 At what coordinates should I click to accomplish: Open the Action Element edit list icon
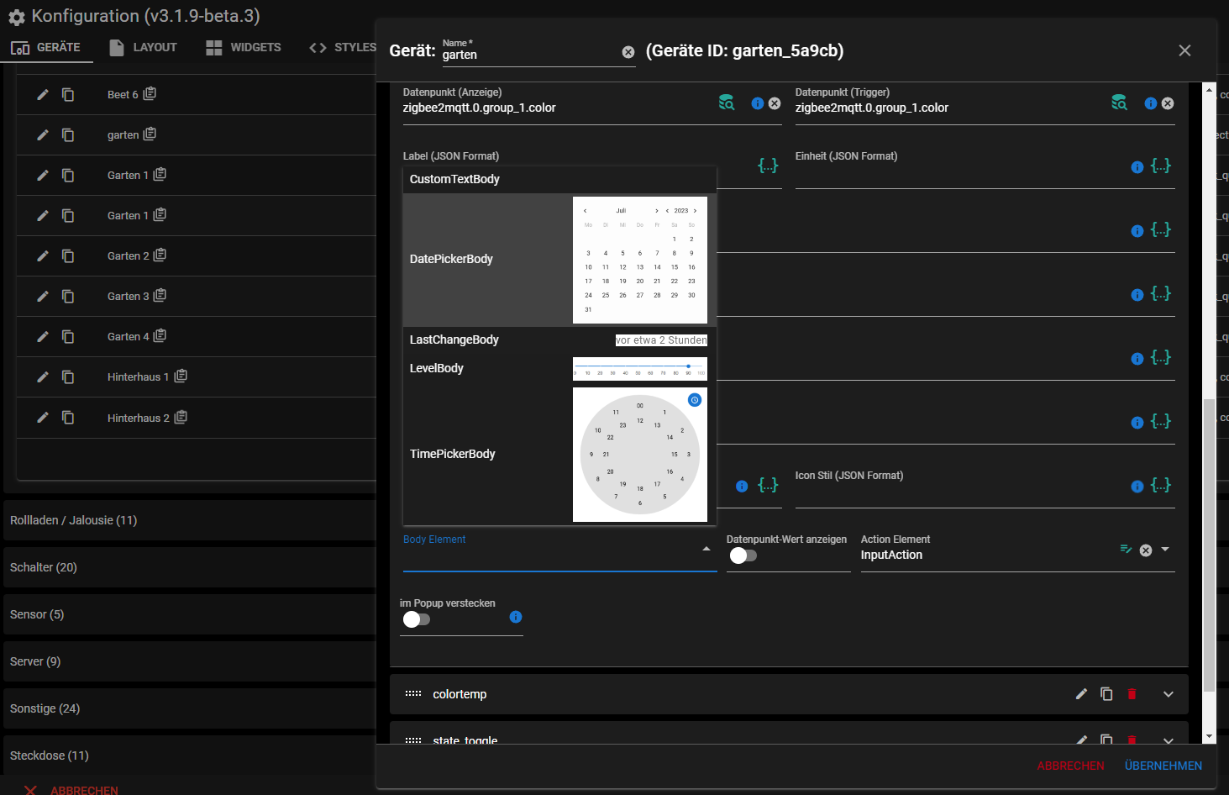(1126, 549)
